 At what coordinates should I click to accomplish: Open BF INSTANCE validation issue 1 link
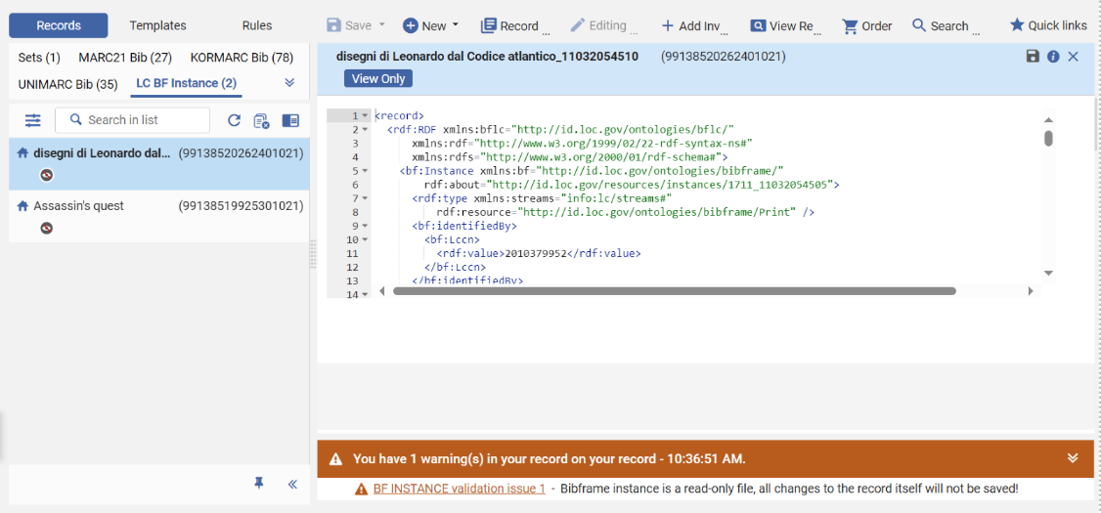459,489
